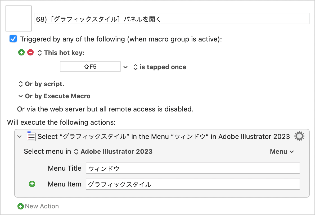This screenshot has width=315, height=215.
Task: Click 'Or via the web server' text
Action: tap(105, 109)
